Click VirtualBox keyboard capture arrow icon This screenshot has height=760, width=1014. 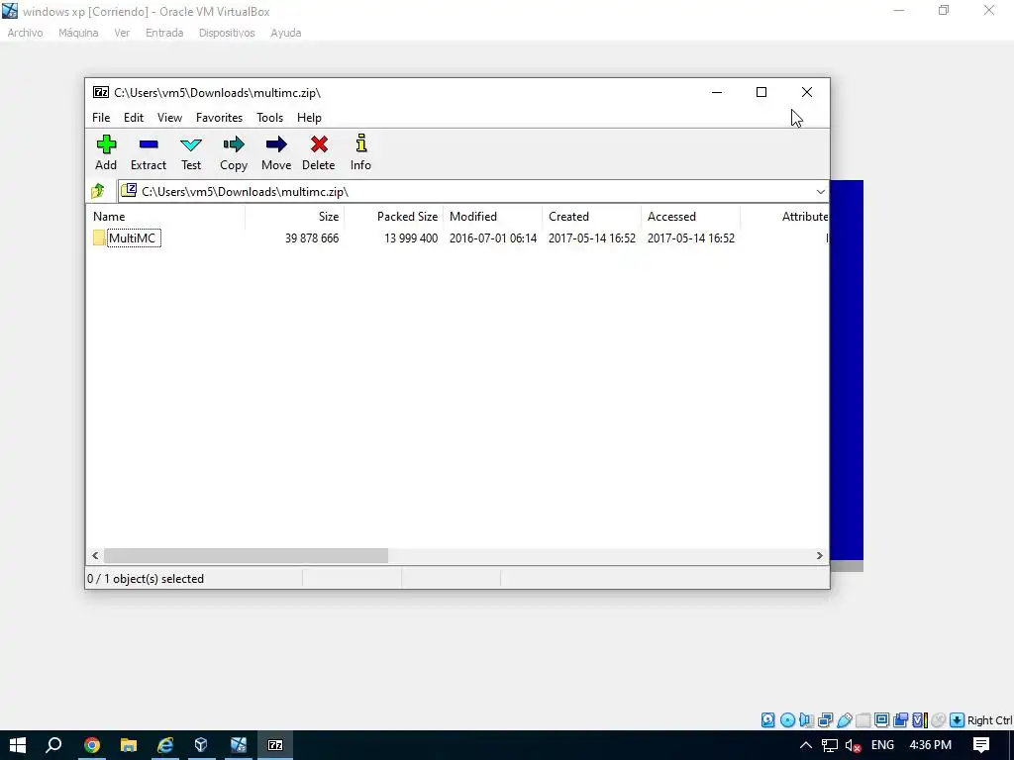click(958, 720)
